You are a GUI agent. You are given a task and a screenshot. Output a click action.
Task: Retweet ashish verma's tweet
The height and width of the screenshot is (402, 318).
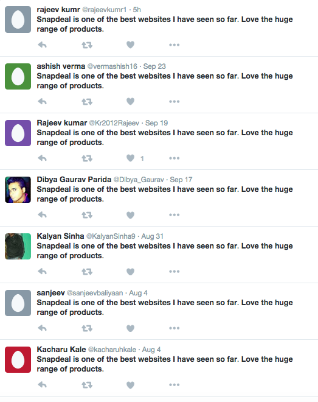point(87,102)
